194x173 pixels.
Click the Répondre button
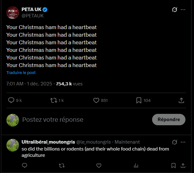tap(169, 120)
